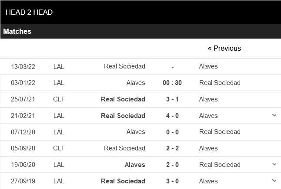The width and height of the screenshot is (281, 189).
Task: Select the Matches section header
Action: (17, 32)
